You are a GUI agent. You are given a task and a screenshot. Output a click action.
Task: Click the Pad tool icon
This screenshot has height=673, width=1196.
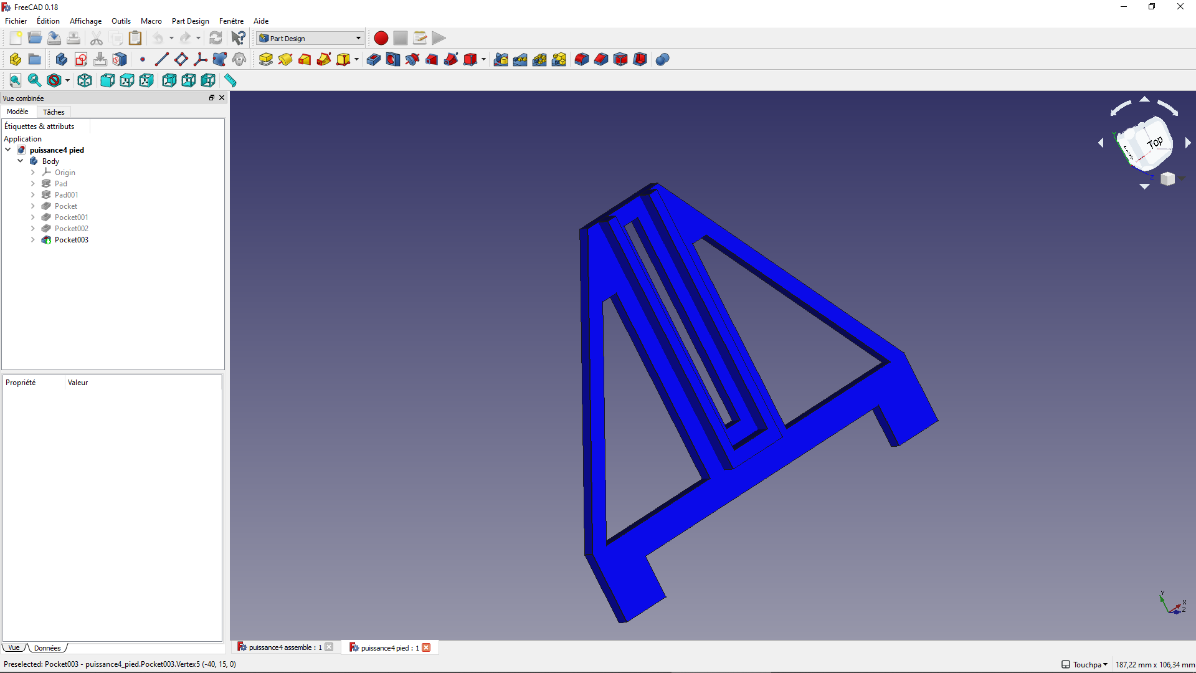(x=266, y=59)
